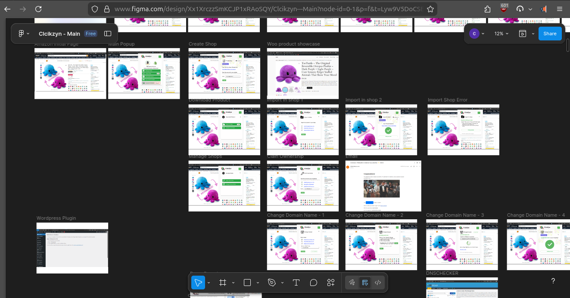Screen dimensions: 570x298
Task: Select the Pen tool
Action: point(272,283)
